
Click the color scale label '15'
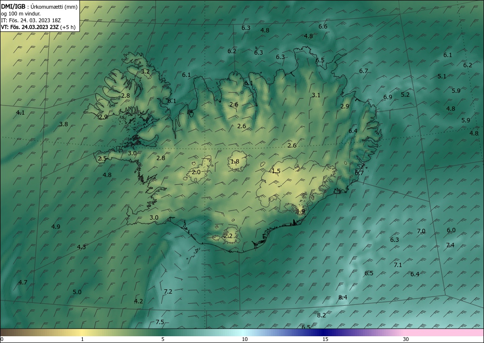(325, 339)
